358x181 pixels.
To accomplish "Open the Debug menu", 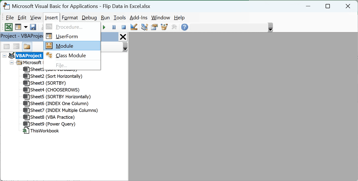I will 89,18.
